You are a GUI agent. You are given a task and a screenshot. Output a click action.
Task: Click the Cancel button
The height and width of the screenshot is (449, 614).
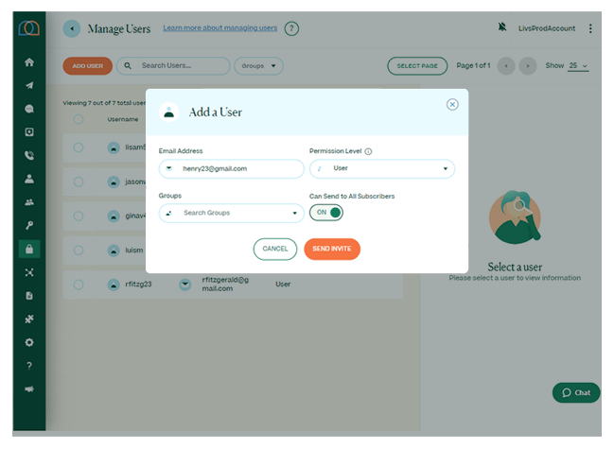275,249
